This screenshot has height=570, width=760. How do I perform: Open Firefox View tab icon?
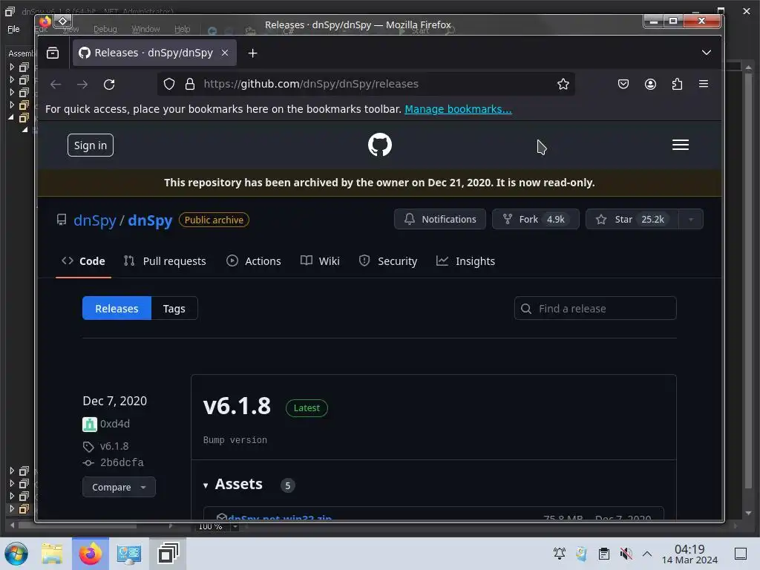(53, 53)
